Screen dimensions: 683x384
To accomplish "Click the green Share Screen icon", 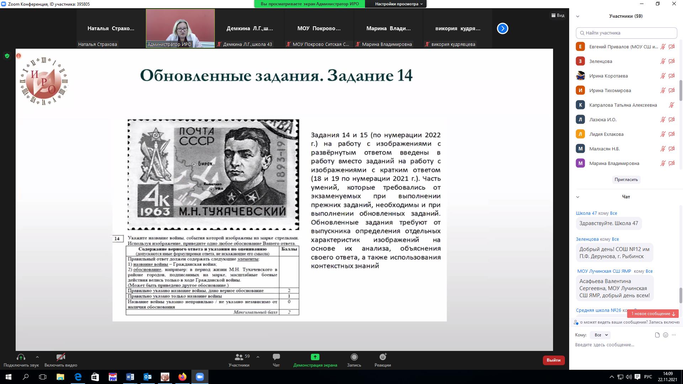I will point(315,357).
